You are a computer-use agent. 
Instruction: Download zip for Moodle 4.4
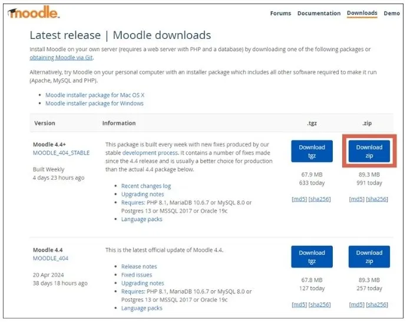369,257
